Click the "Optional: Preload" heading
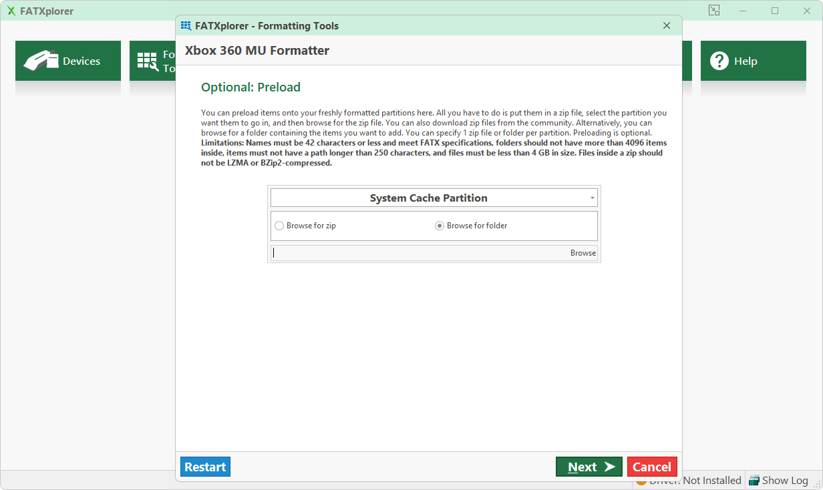823x490 pixels. point(251,87)
